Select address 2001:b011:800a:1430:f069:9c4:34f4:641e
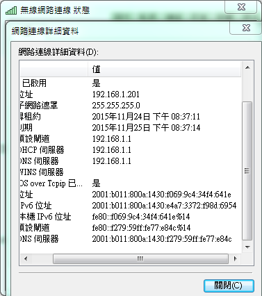 tap(162, 195)
